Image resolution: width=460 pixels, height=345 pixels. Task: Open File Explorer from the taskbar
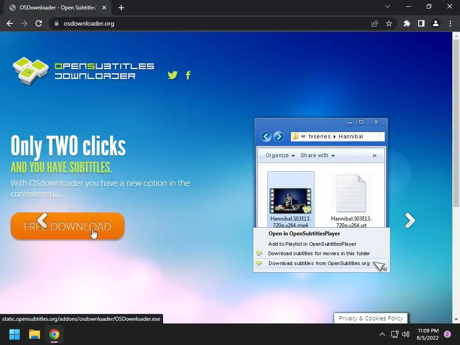pyautogui.click(x=34, y=334)
